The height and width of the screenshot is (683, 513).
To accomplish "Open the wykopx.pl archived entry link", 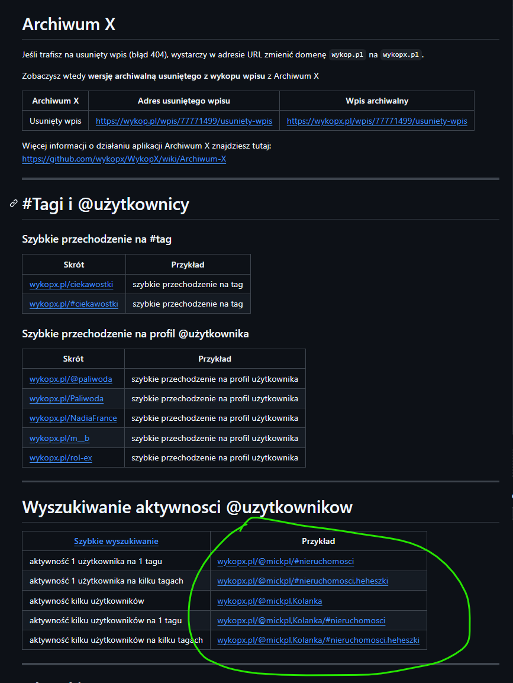I will (376, 121).
